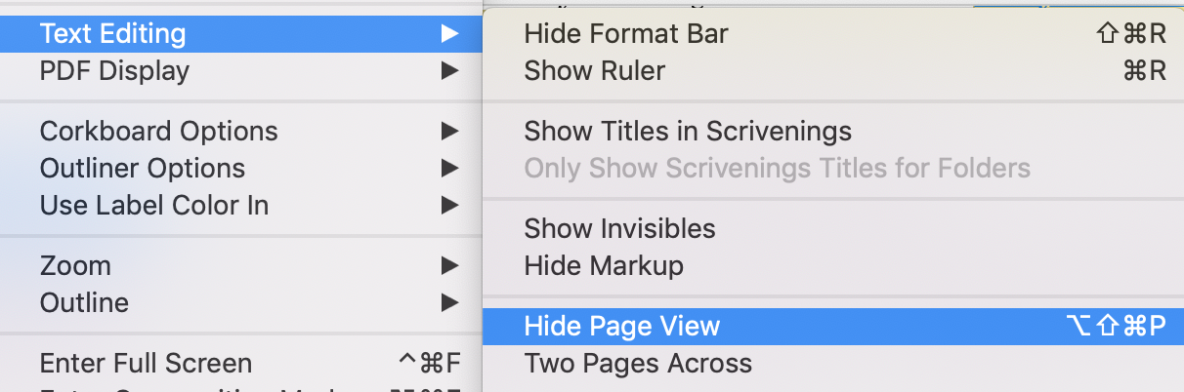This screenshot has width=1184, height=392.
Task: Expand Outliner Options submenu arrow
Action: tap(449, 169)
